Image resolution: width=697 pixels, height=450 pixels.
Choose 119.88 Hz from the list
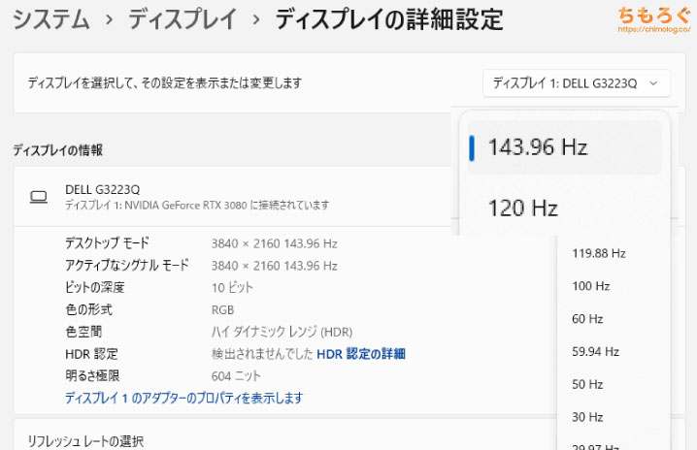tap(599, 253)
